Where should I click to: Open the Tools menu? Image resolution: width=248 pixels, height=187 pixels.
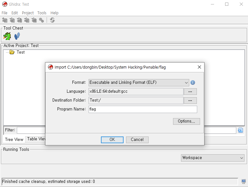coord(42,13)
